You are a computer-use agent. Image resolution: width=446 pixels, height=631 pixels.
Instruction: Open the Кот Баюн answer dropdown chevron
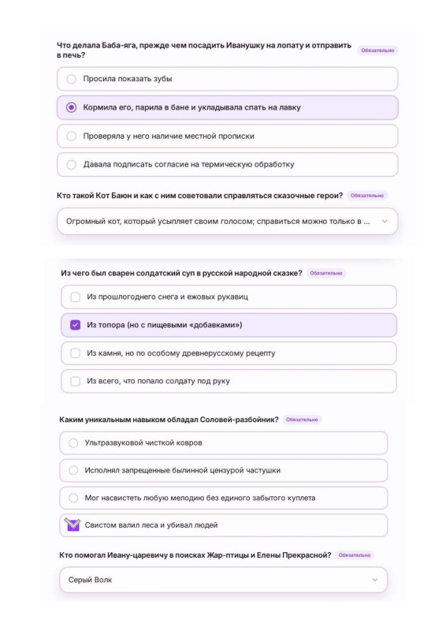pos(385,222)
